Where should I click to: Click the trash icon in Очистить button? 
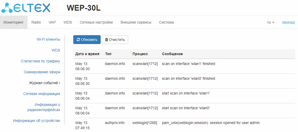(106, 40)
